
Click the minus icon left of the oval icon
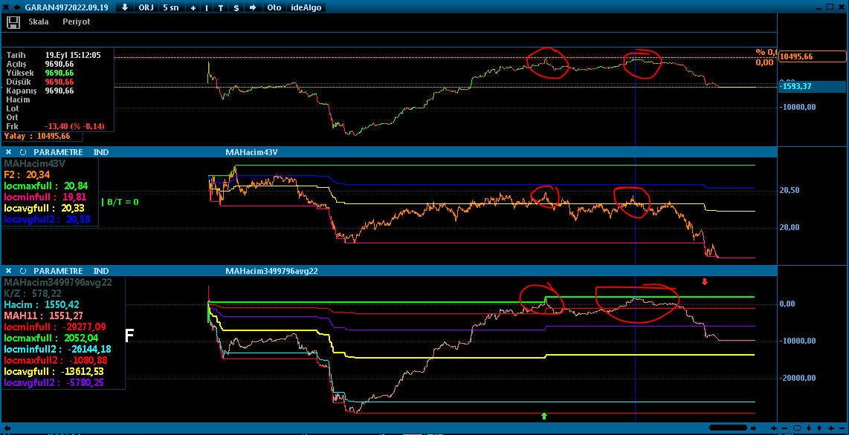[x=784, y=428]
